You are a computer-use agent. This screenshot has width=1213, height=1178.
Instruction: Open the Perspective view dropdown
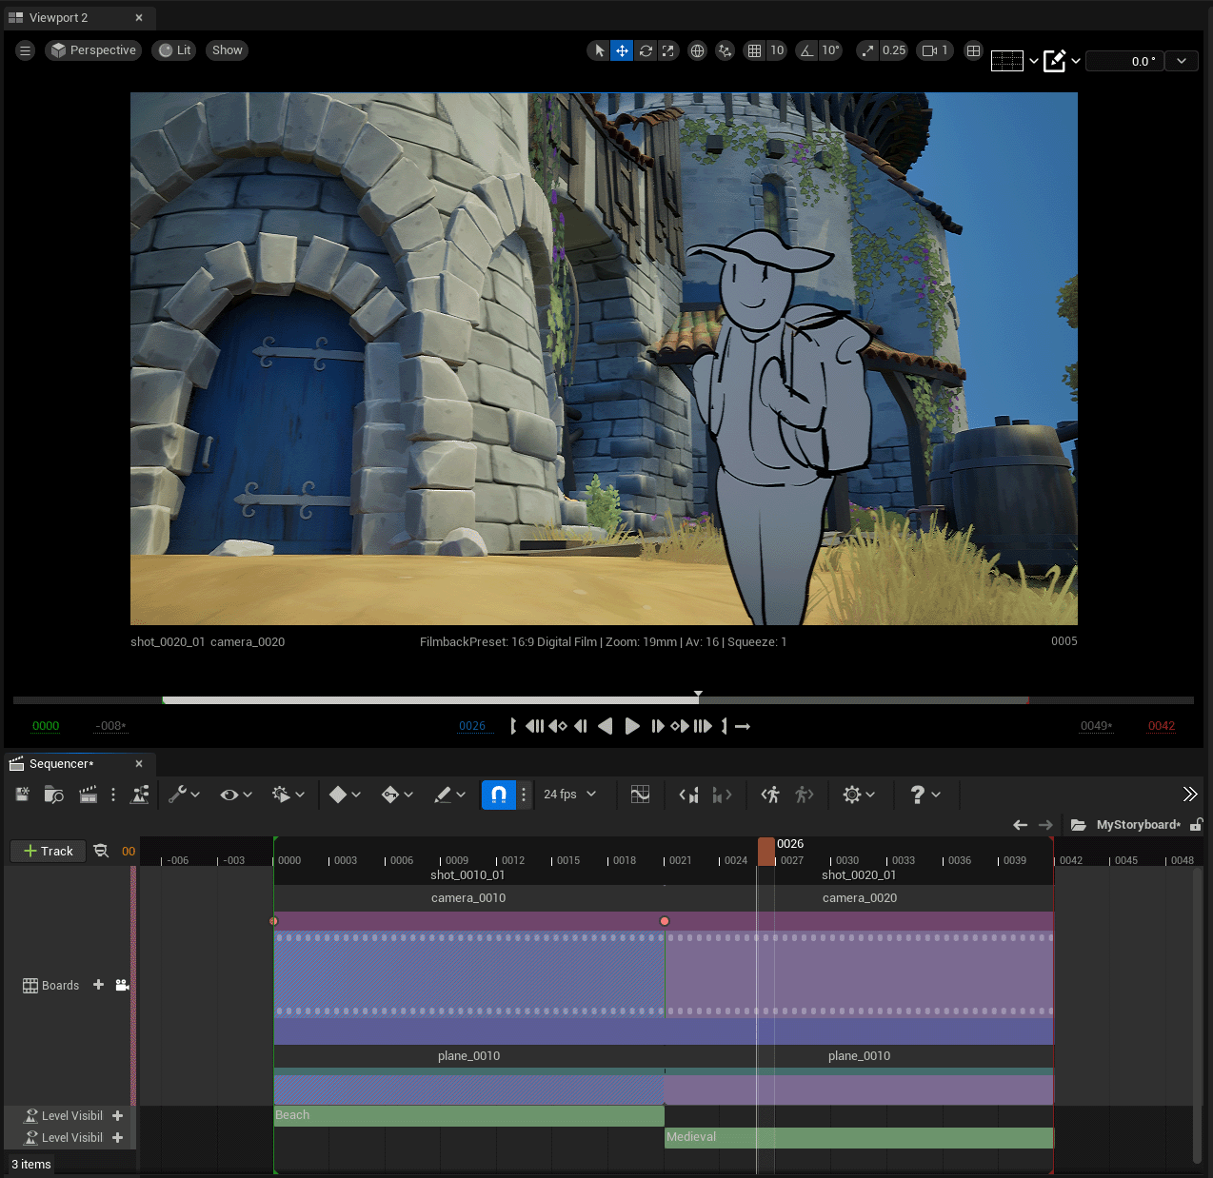click(x=92, y=49)
